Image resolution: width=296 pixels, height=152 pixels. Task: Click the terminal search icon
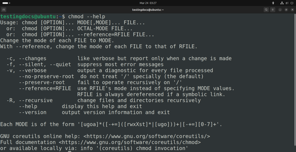coord(266,9)
